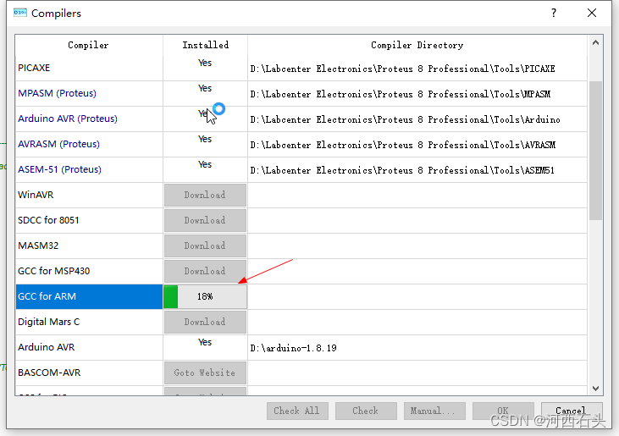Click the Tools\Arduino directory path

405,119
